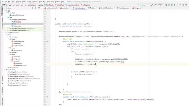Switch to PostsAdapter.java editor tab
Viewport: 189px width, 106px height.
point(124,8)
